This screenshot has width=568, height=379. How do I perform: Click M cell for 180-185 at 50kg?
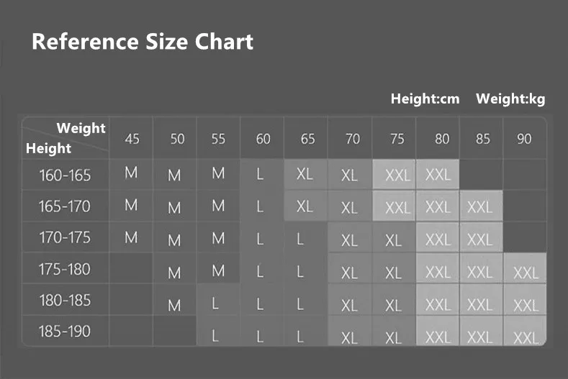pyautogui.click(x=174, y=305)
